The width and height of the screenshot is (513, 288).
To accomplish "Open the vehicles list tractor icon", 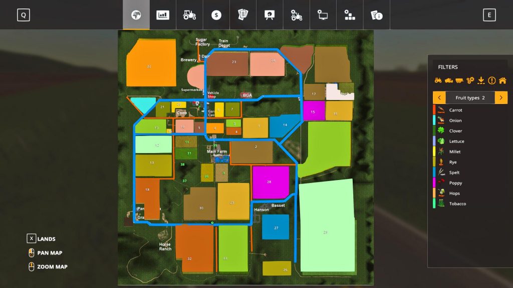I will (x=189, y=14).
